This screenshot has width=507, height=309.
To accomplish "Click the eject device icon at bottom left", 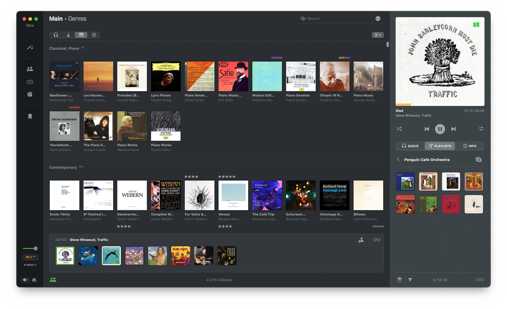I will coord(34,280).
